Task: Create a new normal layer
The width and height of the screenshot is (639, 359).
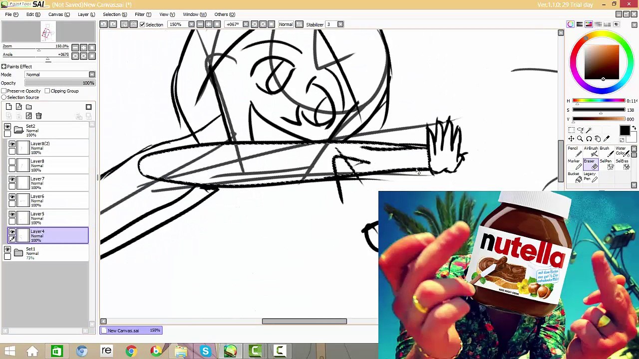Action: [x=9, y=107]
